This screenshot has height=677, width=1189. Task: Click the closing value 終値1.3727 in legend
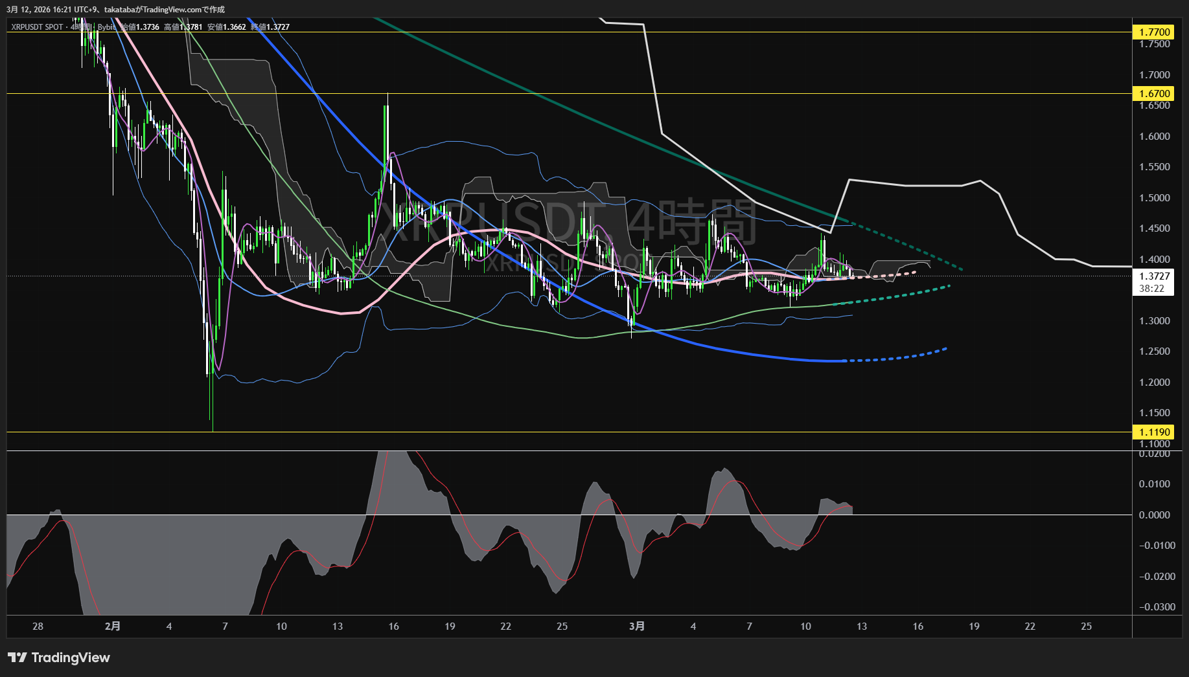(270, 27)
